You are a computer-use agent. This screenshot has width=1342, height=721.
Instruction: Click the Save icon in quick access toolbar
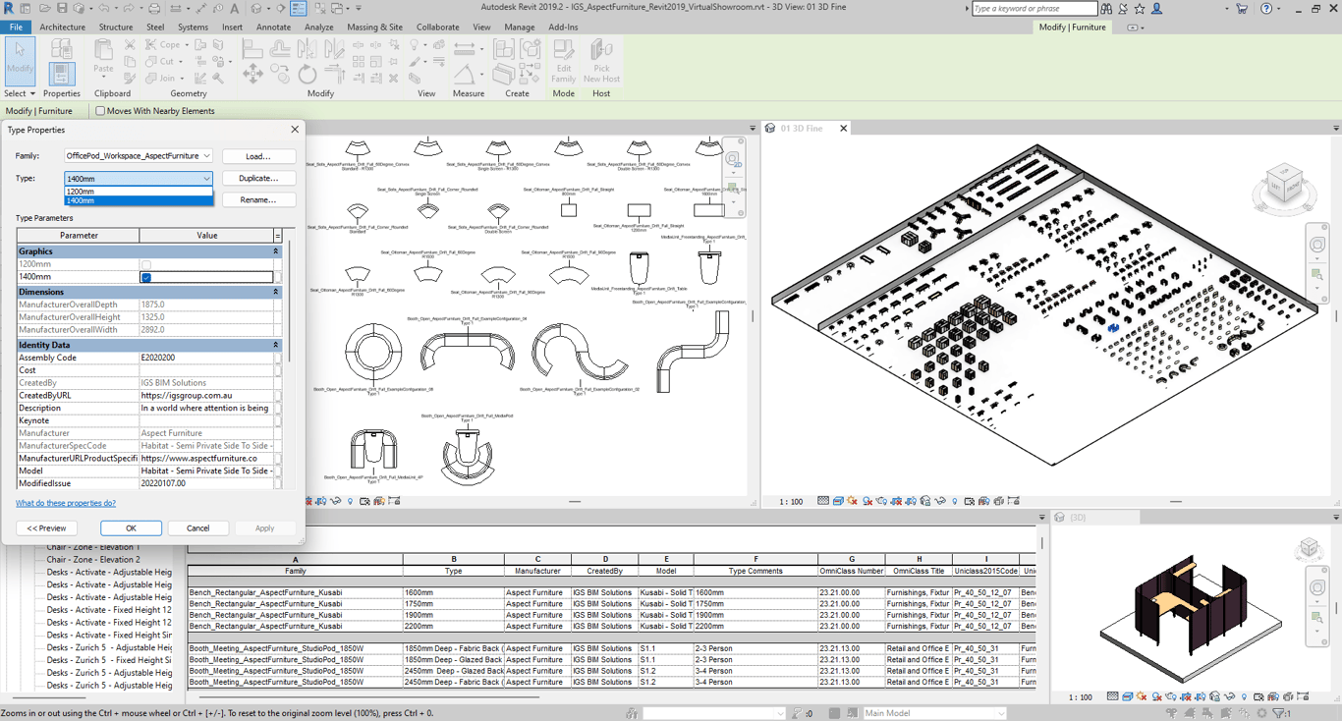[x=61, y=9]
